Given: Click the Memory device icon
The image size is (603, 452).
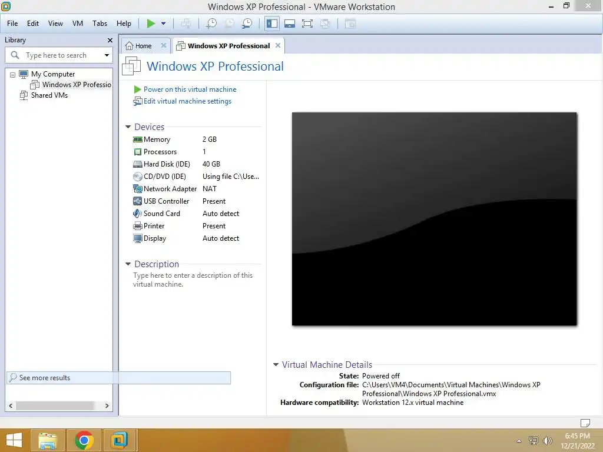Looking at the screenshot, I should [x=138, y=139].
